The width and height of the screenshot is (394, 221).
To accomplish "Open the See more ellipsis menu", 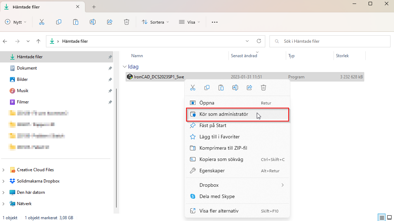I will 215,22.
